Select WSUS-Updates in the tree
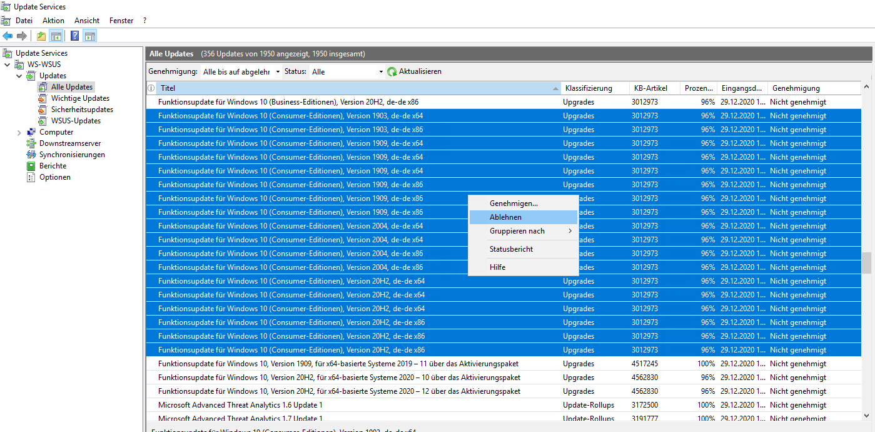The image size is (875, 432). coord(76,121)
